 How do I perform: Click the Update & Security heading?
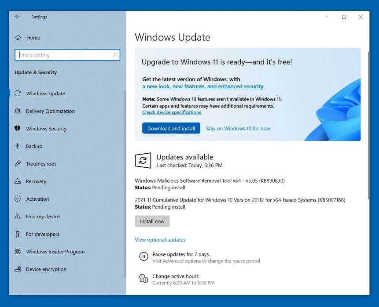pyautogui.click(x=36, y=72)
